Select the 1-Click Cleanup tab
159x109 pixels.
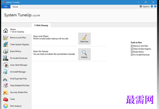[41, 25]
